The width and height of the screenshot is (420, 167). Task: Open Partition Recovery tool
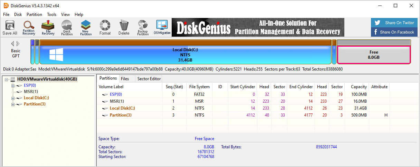pyautogui.click(x=29, y=28)
